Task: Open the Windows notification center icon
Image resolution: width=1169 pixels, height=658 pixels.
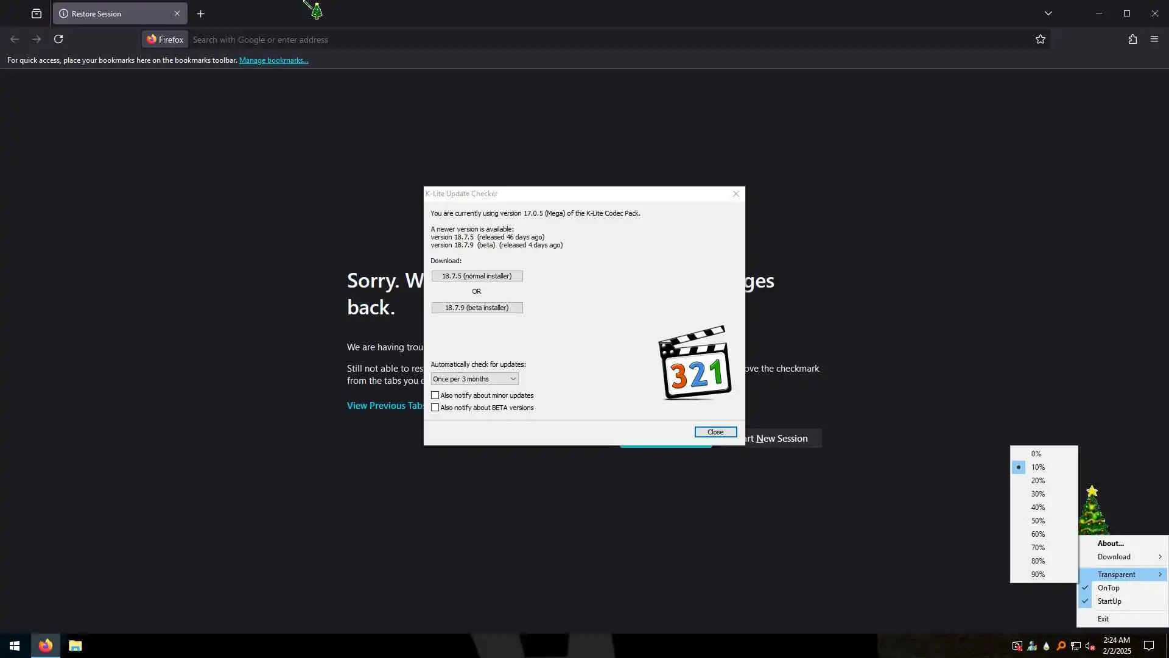Action: click(x=1149, y=646)
